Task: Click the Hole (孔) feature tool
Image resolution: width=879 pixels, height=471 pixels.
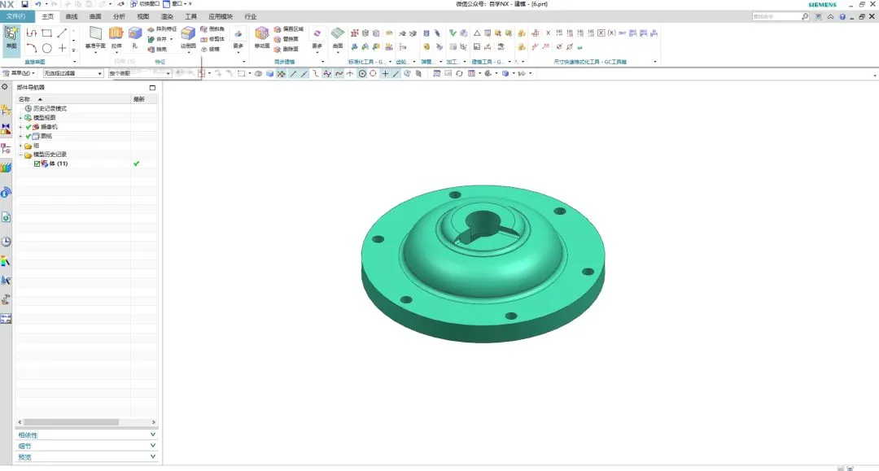Action: [134, 37]
